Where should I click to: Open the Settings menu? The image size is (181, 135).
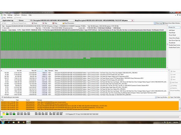click(x=10, y=15)
